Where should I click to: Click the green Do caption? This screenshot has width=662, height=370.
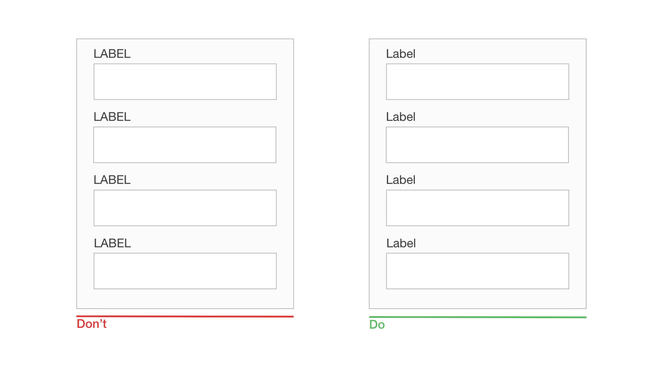pos(377,325)
